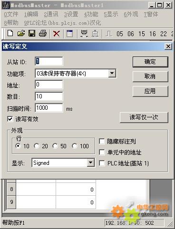Screen dimensions: 175x229
Task: Click the 15 function toolbar button
Action: click(142, 34)
